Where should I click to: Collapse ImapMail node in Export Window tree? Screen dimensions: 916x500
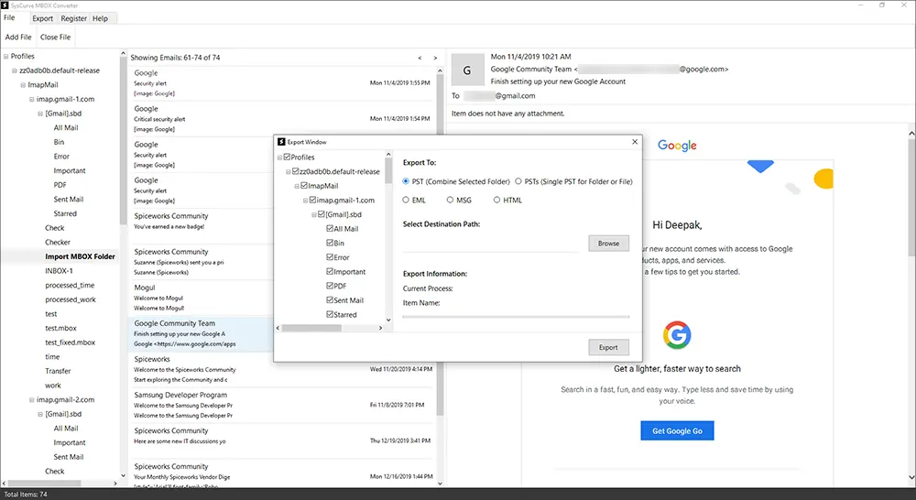coord(297,186)
